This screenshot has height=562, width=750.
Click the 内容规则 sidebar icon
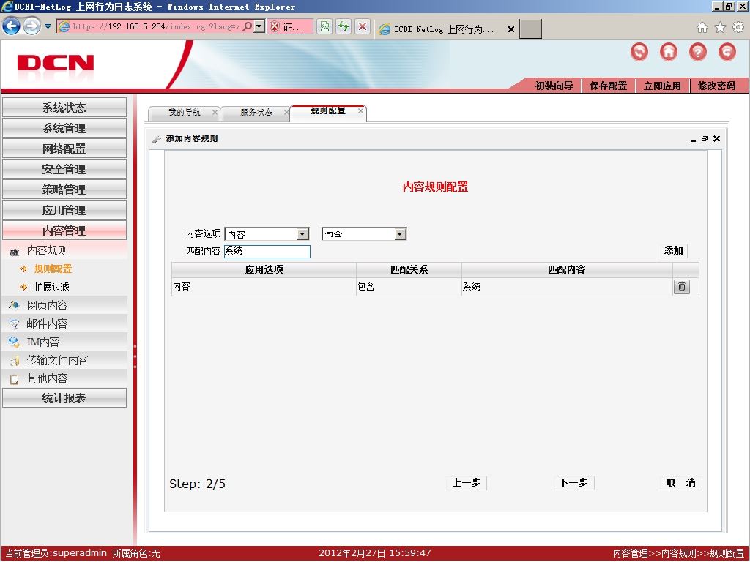(x=14, y=252)
